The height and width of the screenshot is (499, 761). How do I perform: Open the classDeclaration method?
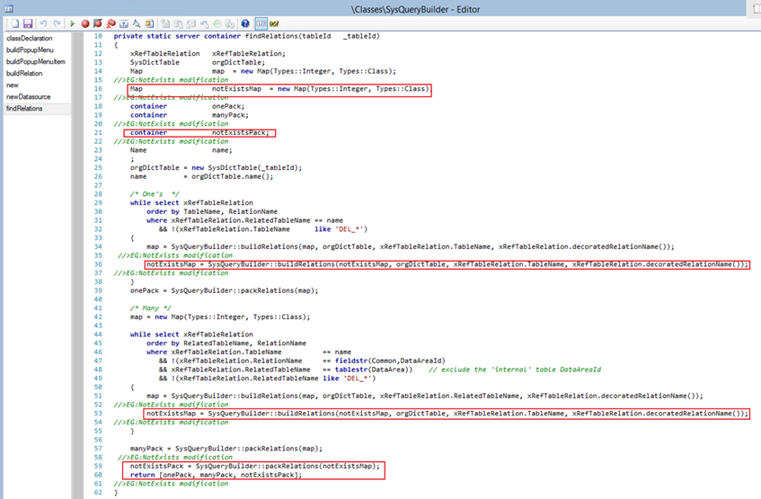point(30,39)
